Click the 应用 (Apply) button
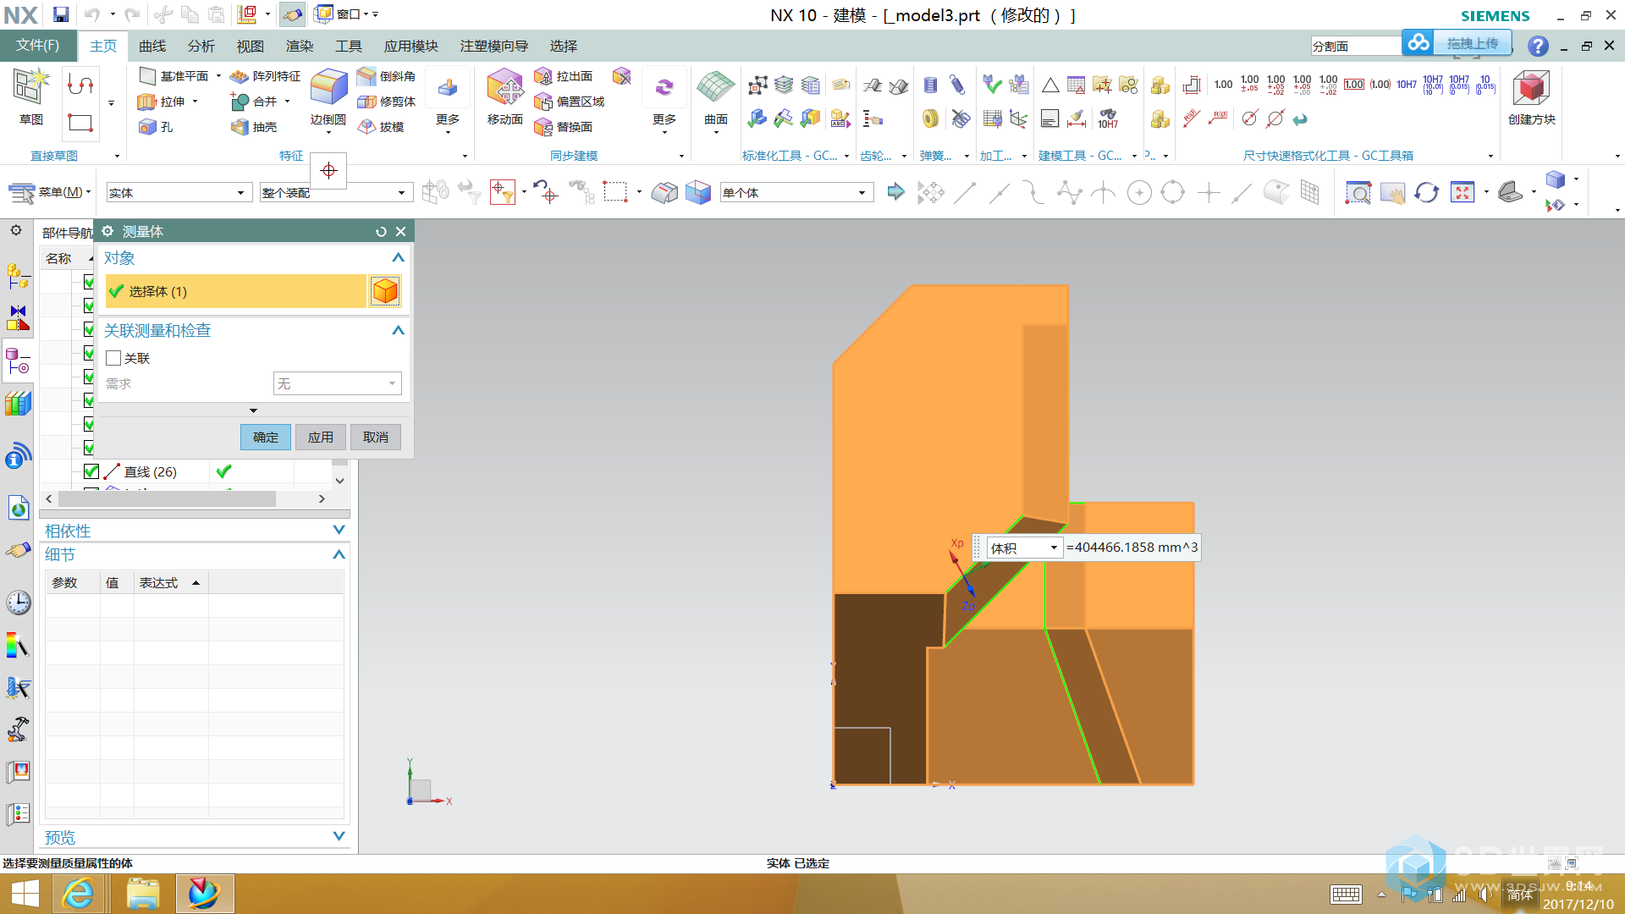 tap(321, 437)
